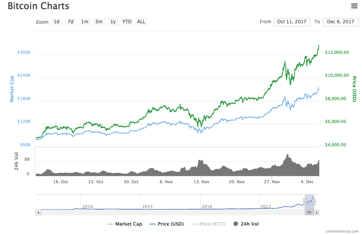Click the navigator scrollbar thumb

309,213
